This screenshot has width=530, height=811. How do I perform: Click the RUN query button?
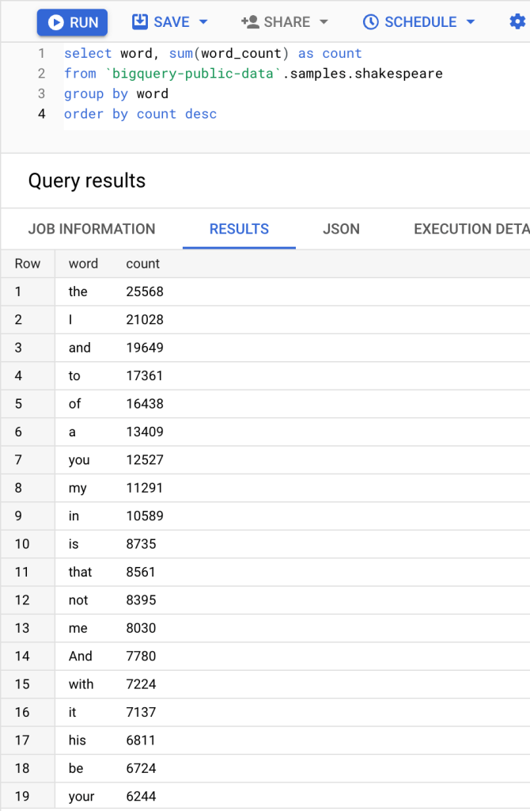tap(72, 22)
